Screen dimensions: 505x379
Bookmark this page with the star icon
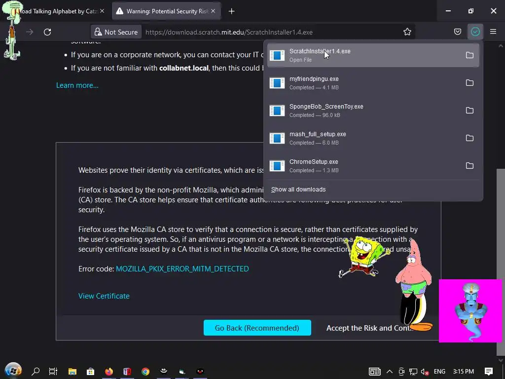407,32
